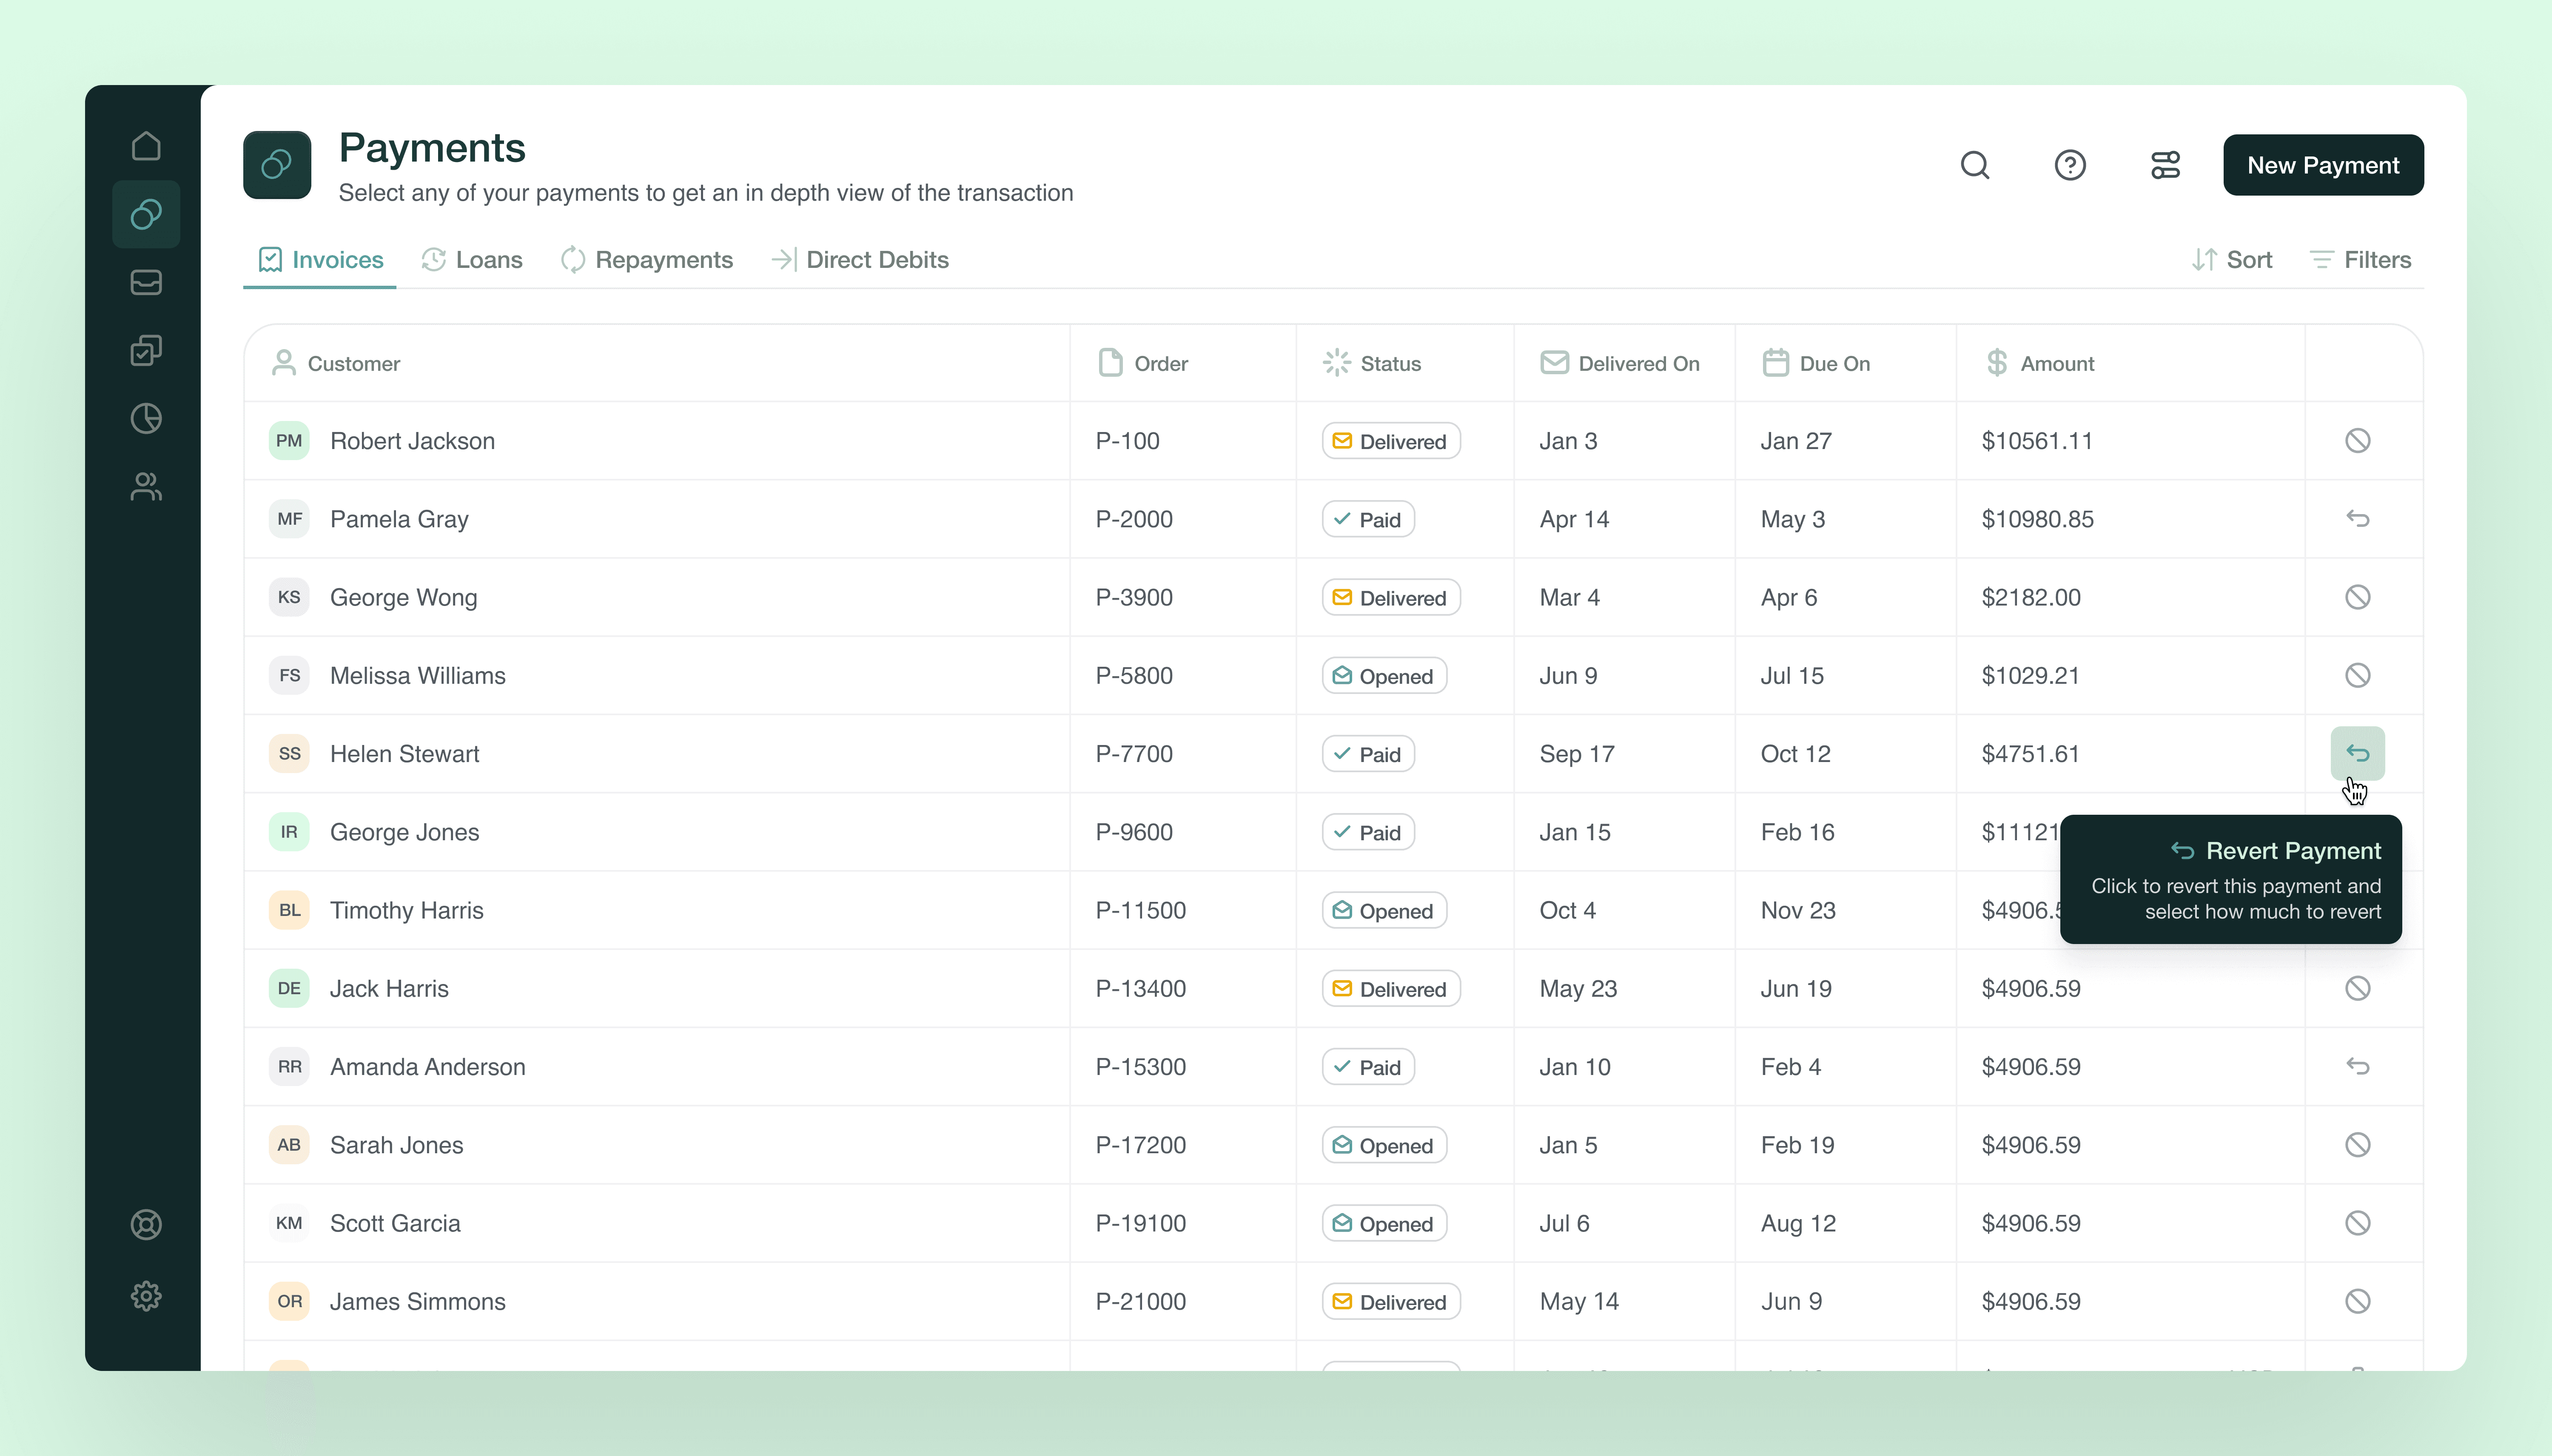Click disabled action icon for Jack Harris

click(x=2358, y=988)
